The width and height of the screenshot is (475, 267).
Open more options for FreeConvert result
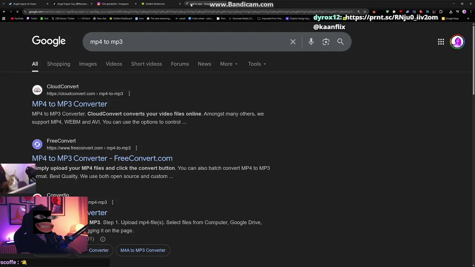pos(136,148)
